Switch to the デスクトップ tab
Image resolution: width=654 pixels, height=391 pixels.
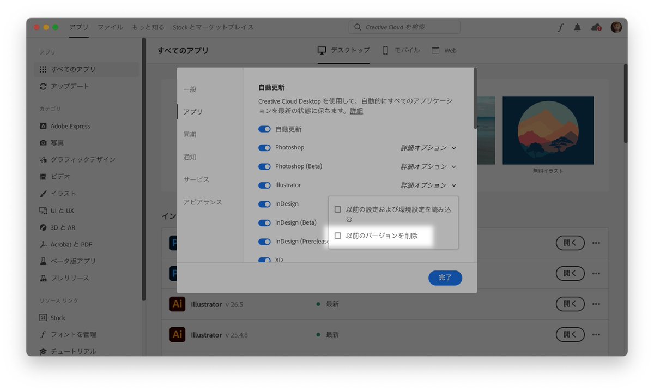(344, 50)
